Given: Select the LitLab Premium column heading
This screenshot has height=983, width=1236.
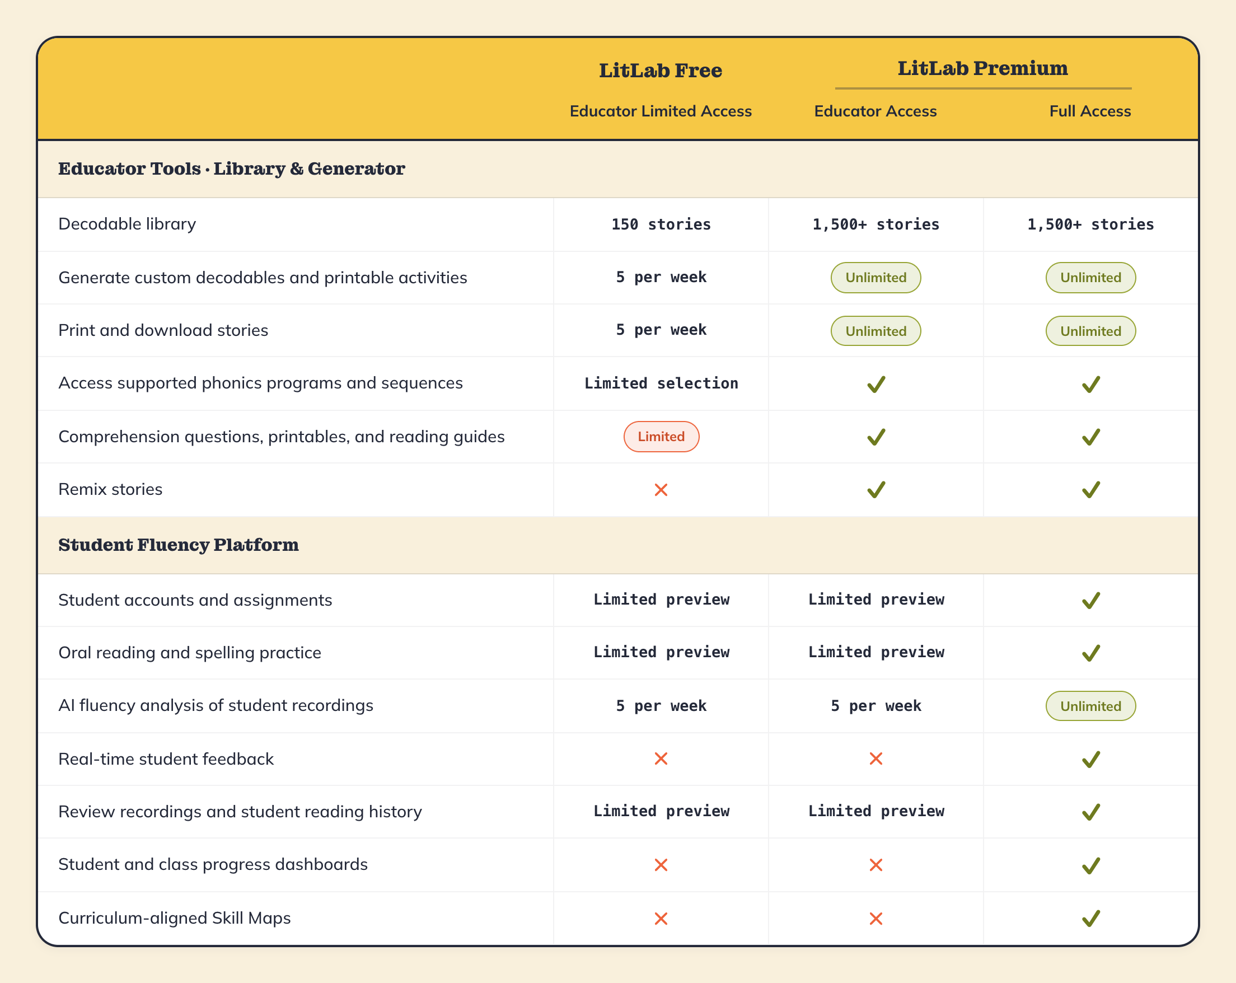Looking at the screenshot, I should click(982, 68).
